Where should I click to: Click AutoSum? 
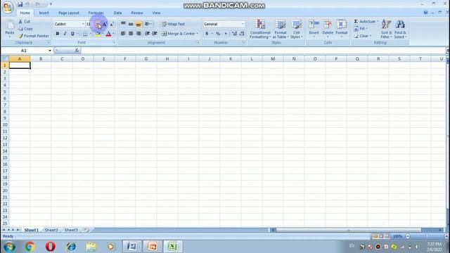(x=365, y=22)
